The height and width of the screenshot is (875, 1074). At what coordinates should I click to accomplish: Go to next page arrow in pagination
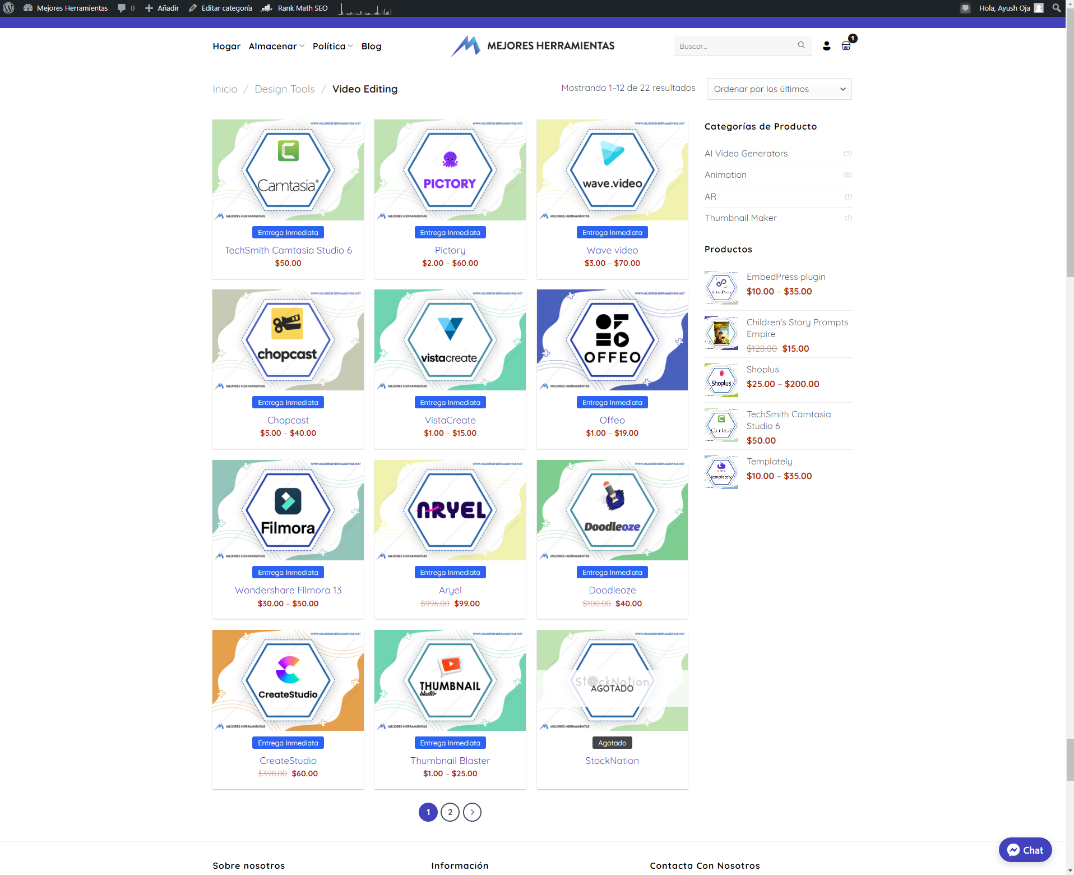[472, 812]
